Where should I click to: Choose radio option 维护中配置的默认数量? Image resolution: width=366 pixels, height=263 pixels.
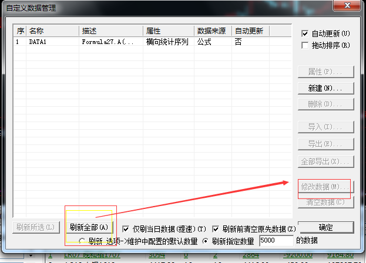coord(82,241)
